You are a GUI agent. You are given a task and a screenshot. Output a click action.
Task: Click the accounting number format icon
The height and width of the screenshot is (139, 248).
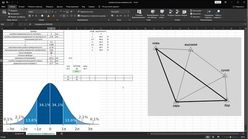tap(112, 16)
